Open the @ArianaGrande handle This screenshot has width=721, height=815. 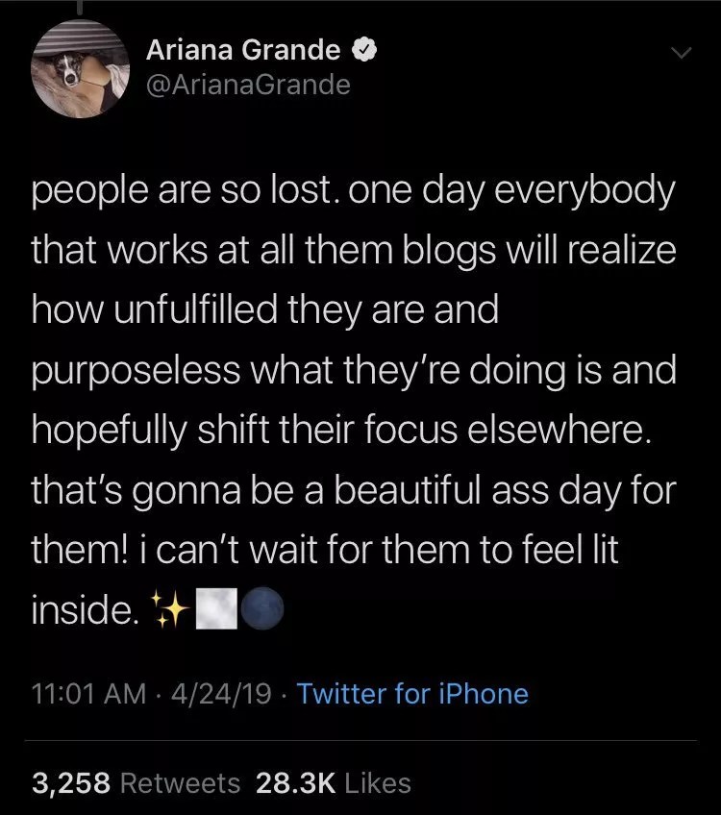[248, 86]
